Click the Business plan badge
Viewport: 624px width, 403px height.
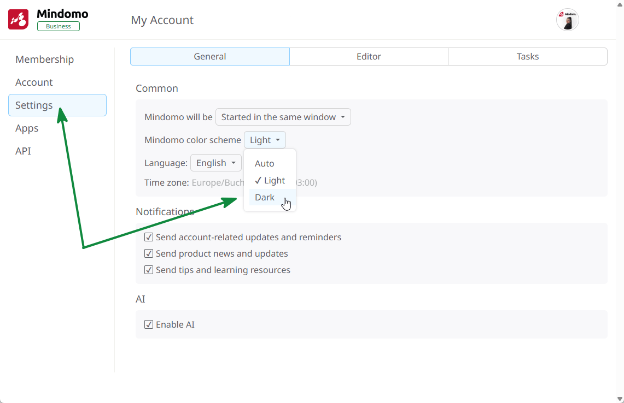pos(59,26)
